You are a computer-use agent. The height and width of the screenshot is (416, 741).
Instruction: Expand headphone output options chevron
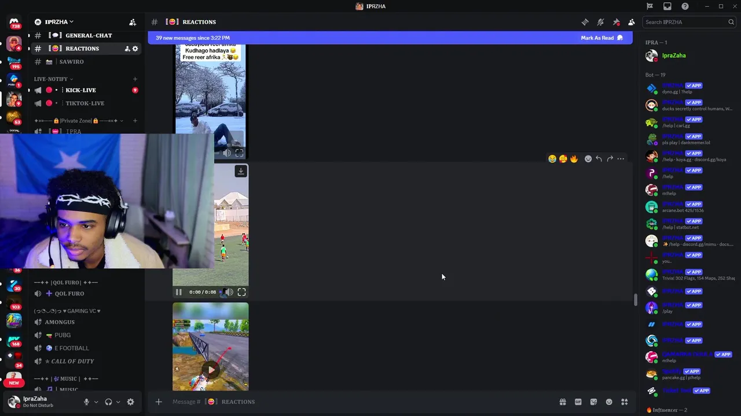118,402
